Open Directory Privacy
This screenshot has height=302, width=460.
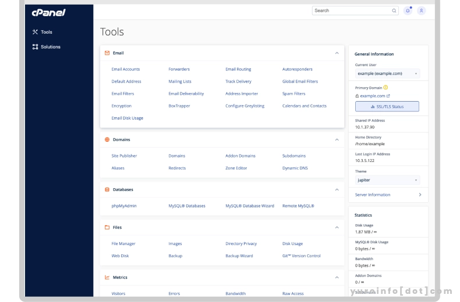tap(241, 243)
